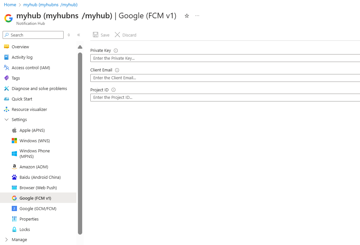This screenshot has width=360, height=245.
Task: Expand the Manage section
Action: 7,239
